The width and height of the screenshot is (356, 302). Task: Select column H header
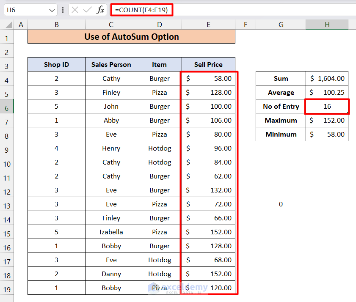[327, 25]
